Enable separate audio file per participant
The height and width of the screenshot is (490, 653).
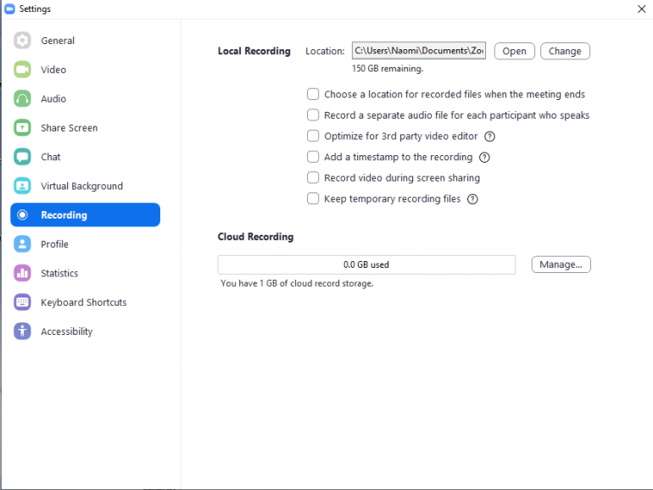coord(313,115)
